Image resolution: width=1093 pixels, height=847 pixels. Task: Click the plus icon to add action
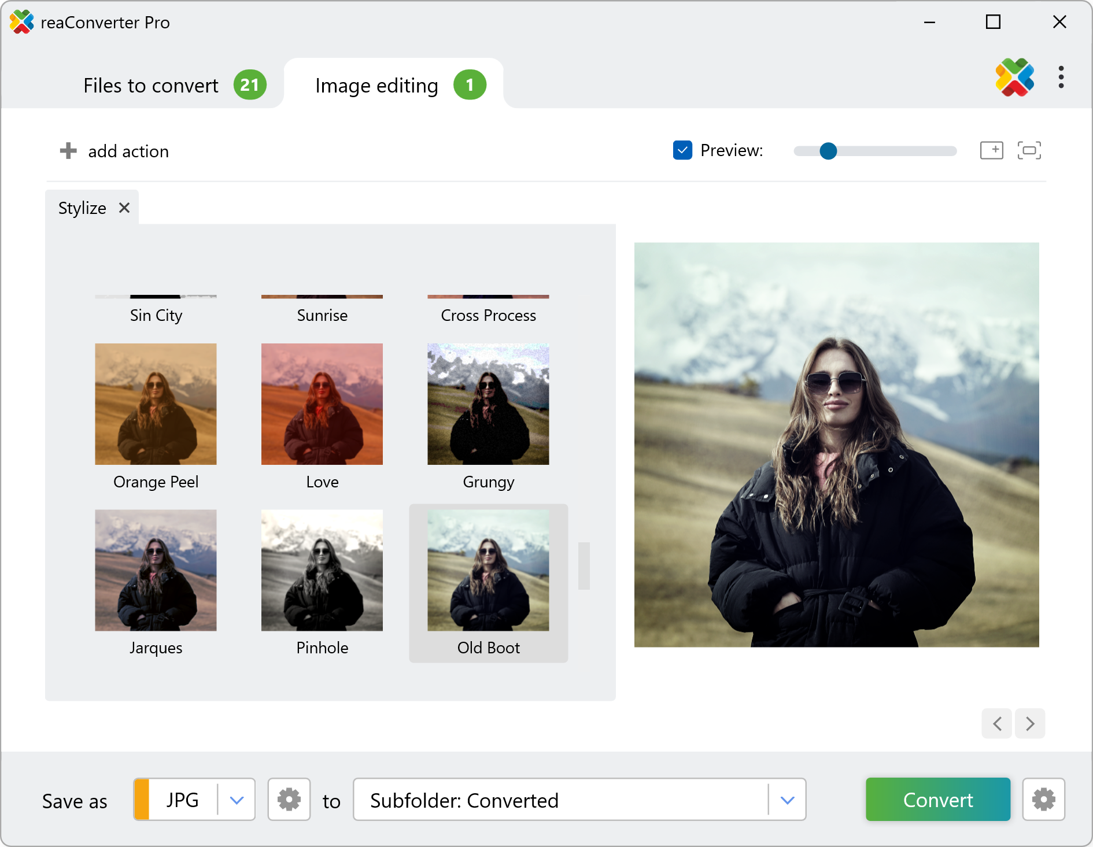[68, 151]
